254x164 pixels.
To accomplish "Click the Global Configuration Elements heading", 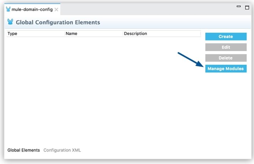I will [x=58, y=22].
